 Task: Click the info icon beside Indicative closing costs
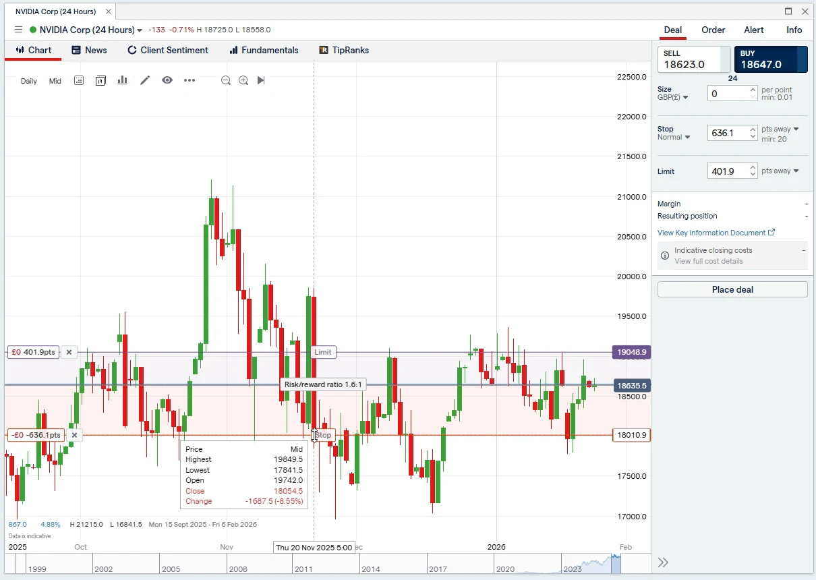point(665,256)
